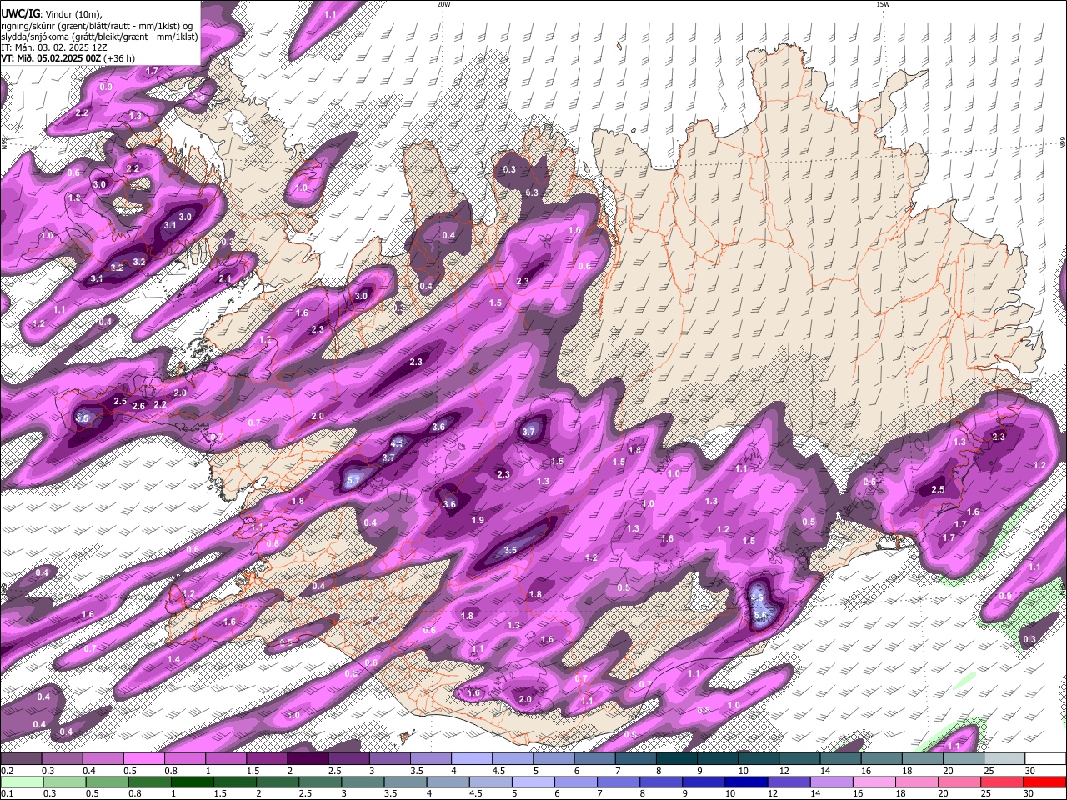Click the 2.6 precipitation value on the map
1067x800 pixels.
[x=138, y=406]
